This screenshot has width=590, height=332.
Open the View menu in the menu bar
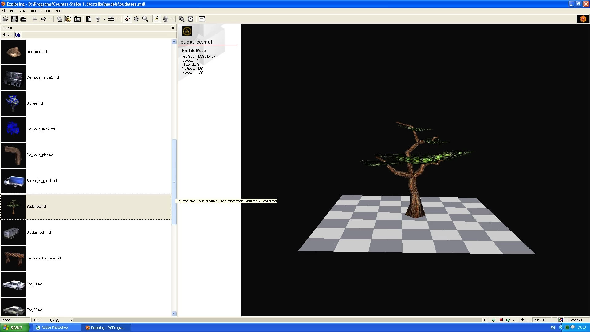pos(23,11)
